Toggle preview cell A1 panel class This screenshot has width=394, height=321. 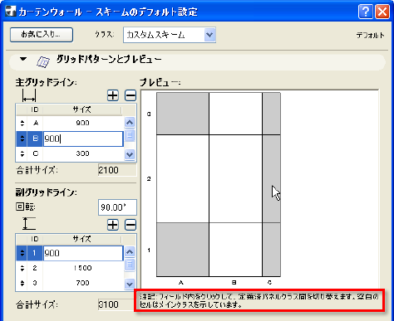[183, 250]
